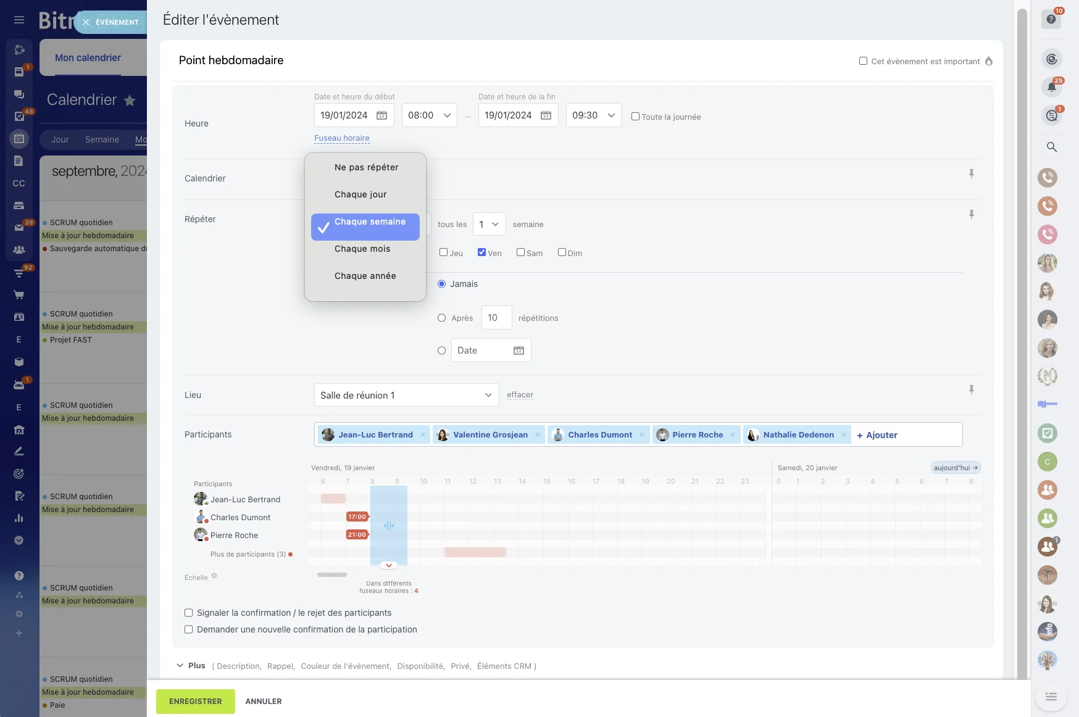
Task: Expand the Plus additional options section
Action: pos(191,666)
